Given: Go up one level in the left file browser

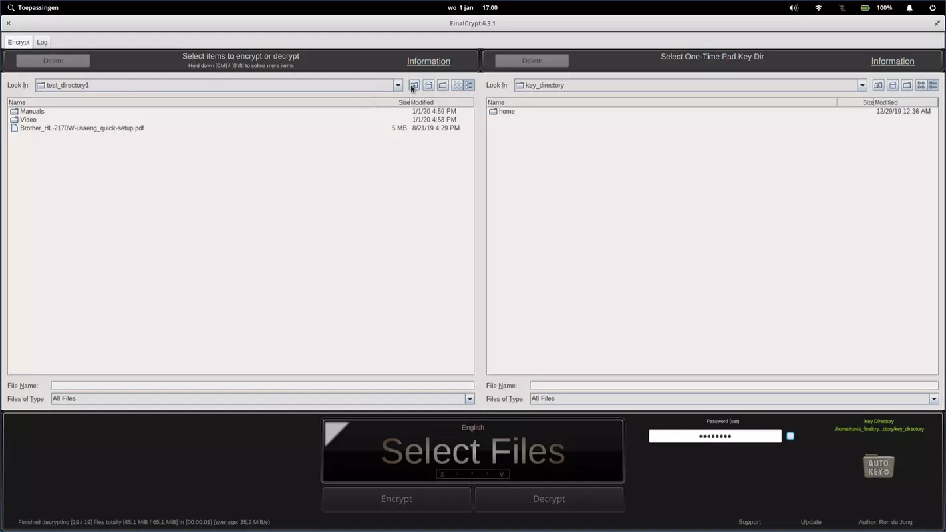Looking at the screenshot, I should coord(414,85).
